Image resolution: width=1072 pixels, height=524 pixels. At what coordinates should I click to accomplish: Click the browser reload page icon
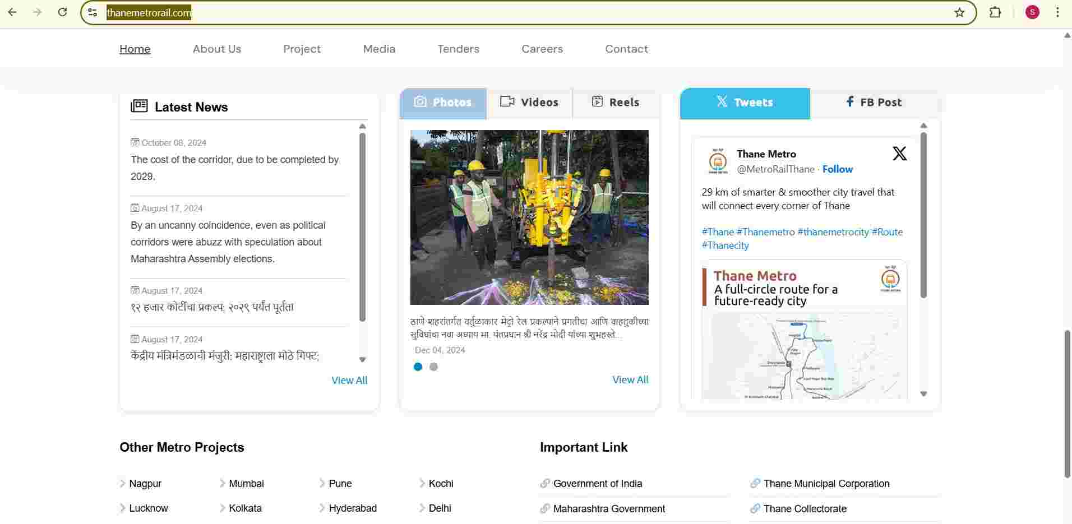click(63, 12)
